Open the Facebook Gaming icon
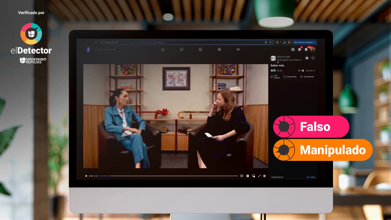Image resolution: width=391 pixels, height=220 pixels. coord(238,50)
